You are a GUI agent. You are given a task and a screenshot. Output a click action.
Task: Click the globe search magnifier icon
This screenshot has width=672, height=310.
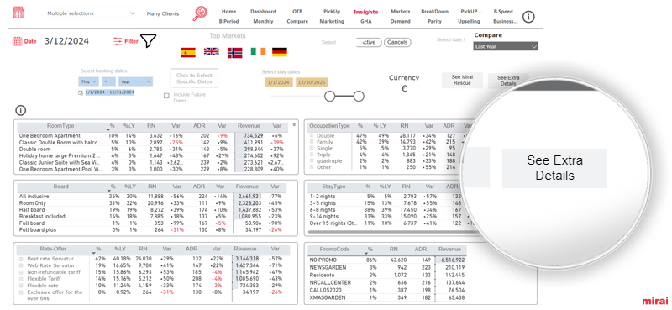(199, 13)
